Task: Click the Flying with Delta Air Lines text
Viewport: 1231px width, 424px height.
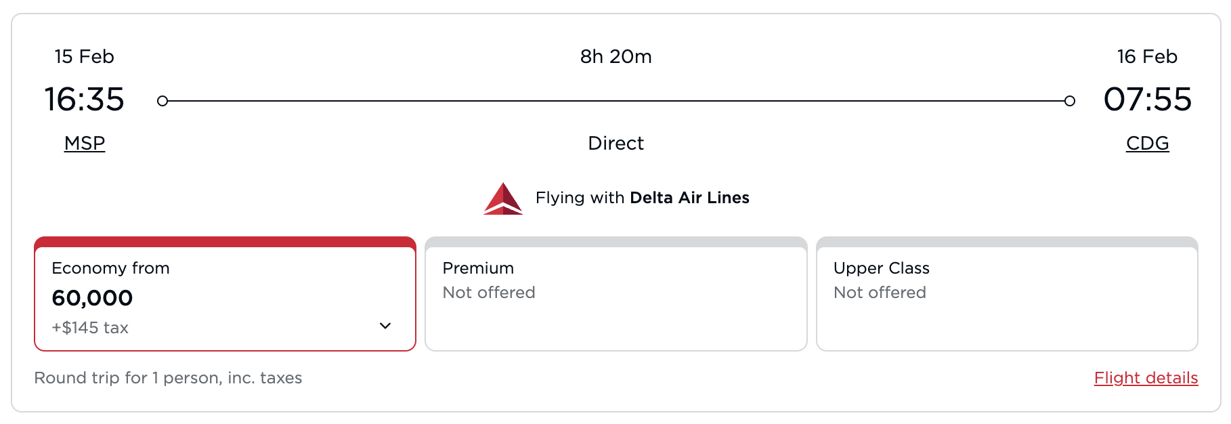Action: [641, 198]
